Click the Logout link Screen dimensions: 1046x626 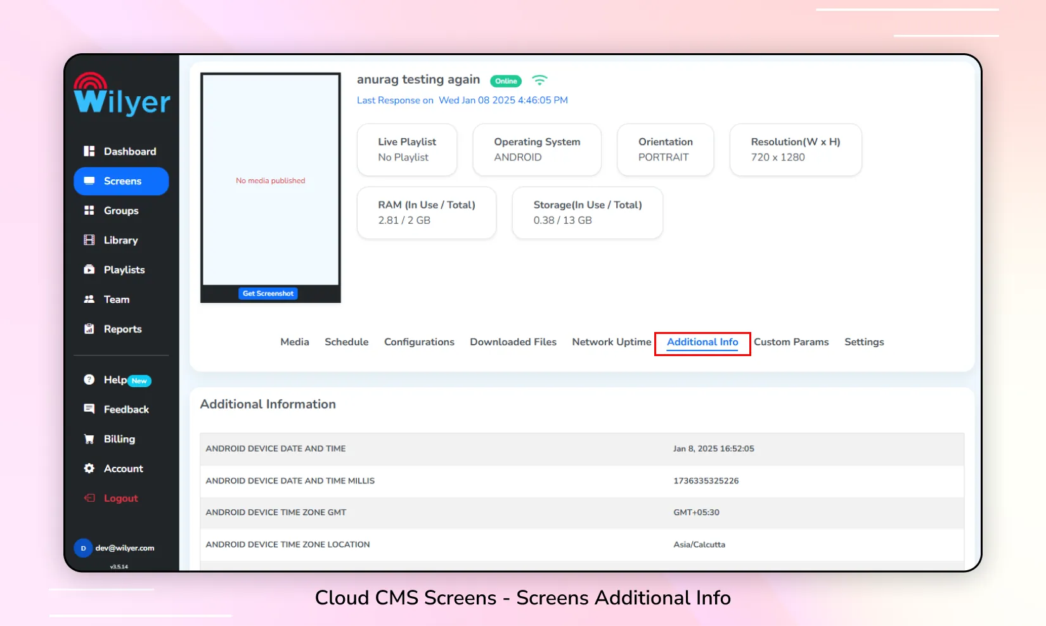pyautogui.click(x=121, y=498)
